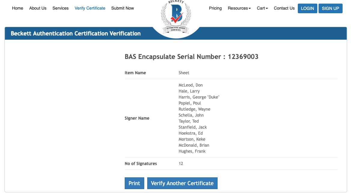Viewport: 351px width, 196px height.
Task: Select signer 'Hoekstra, Ed'
Action: [191, 133]
